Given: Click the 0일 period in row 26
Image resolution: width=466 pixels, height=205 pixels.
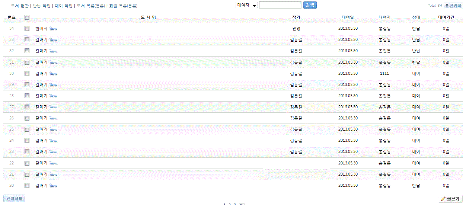Looking at the screenshot, I should [446, 118].
